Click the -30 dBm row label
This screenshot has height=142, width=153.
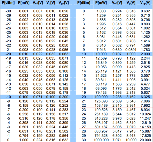point(8,11)
